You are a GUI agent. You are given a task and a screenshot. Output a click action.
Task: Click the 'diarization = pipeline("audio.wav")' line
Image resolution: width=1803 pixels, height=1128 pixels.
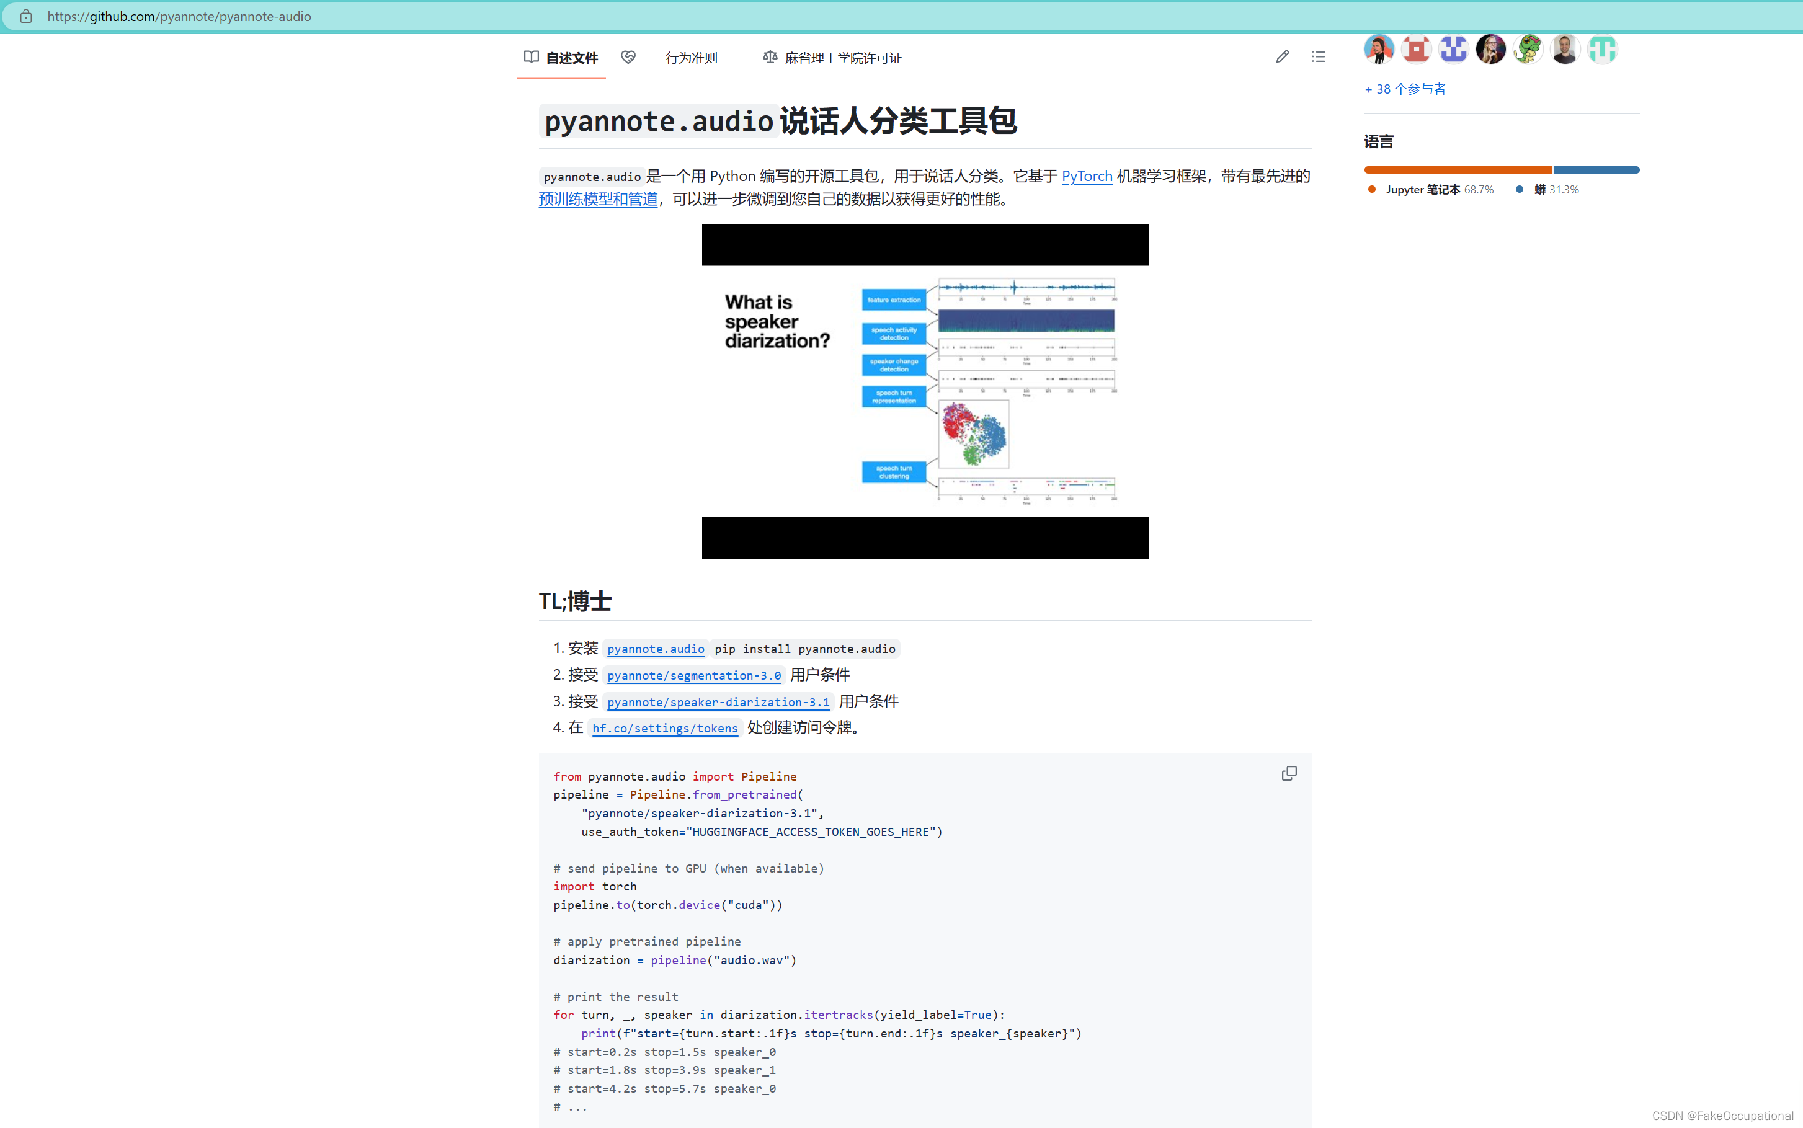point(674,960)
